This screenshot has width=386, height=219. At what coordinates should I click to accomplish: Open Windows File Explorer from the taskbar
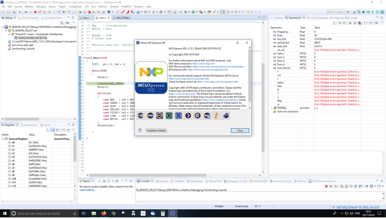(x=94, y=213)
